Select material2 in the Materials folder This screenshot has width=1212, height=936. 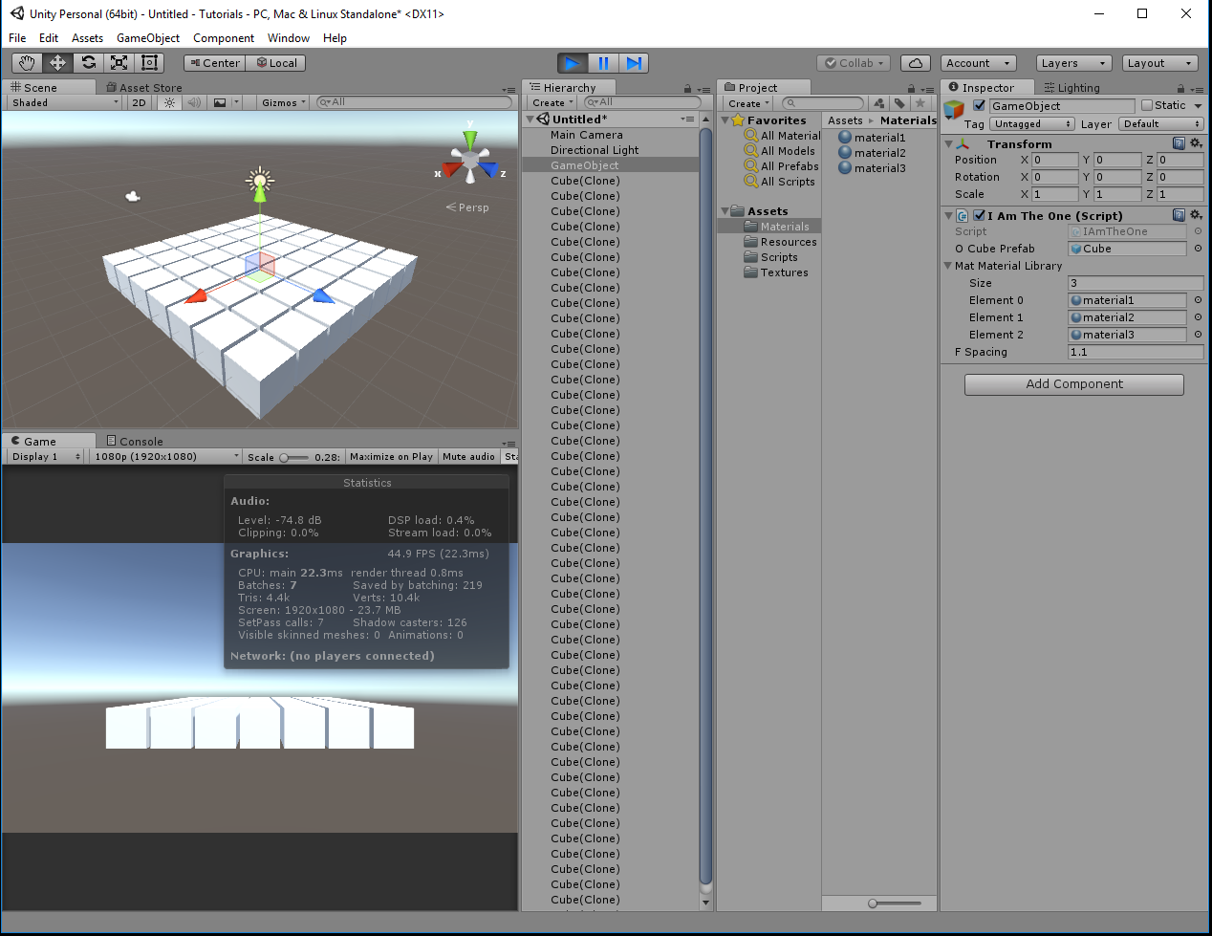(872, 152)
